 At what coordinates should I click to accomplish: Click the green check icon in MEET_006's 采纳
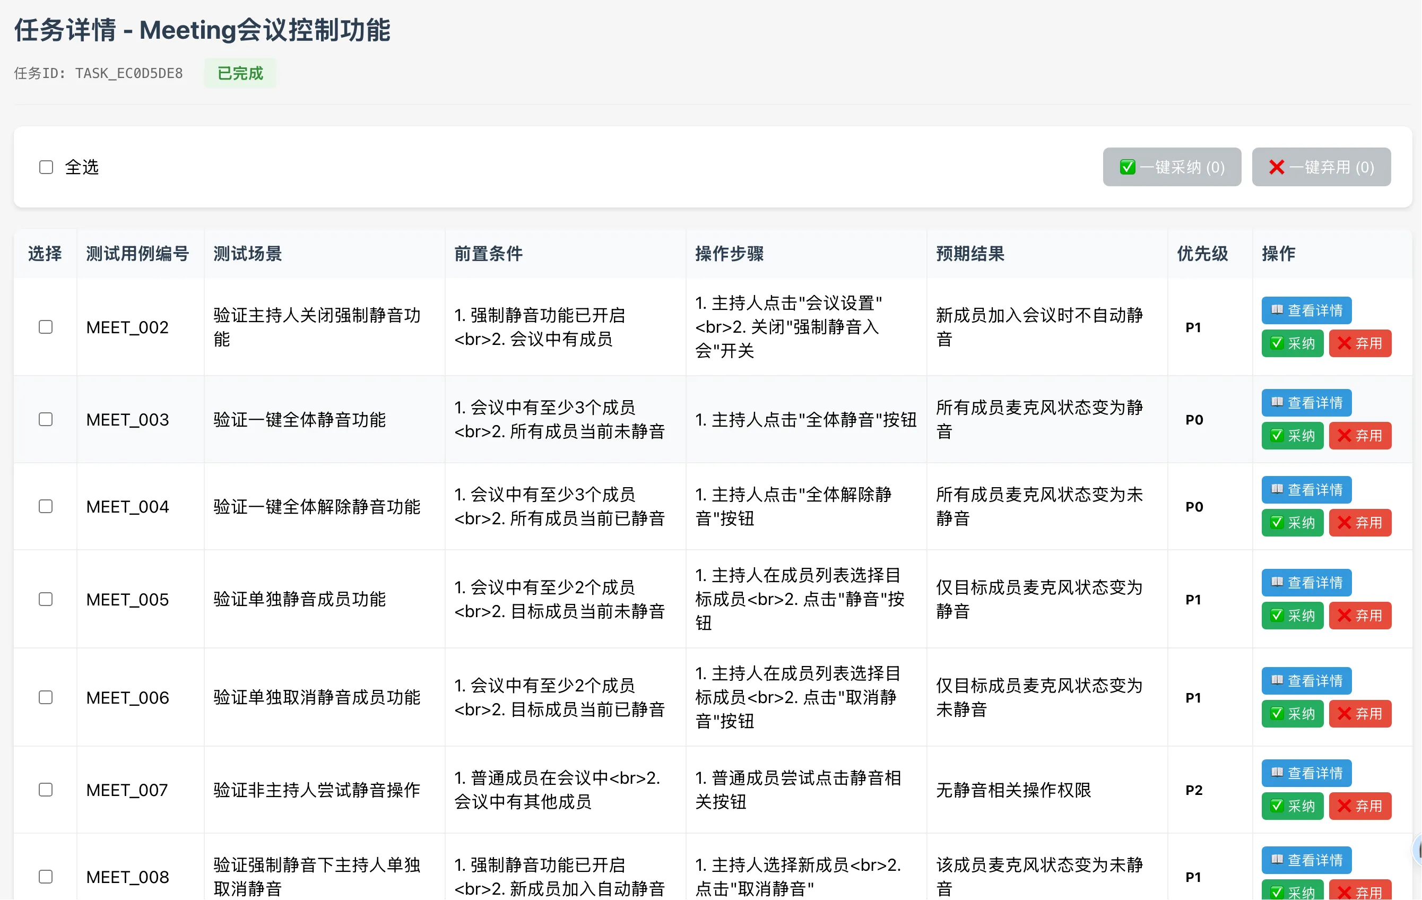(1277, 713)
